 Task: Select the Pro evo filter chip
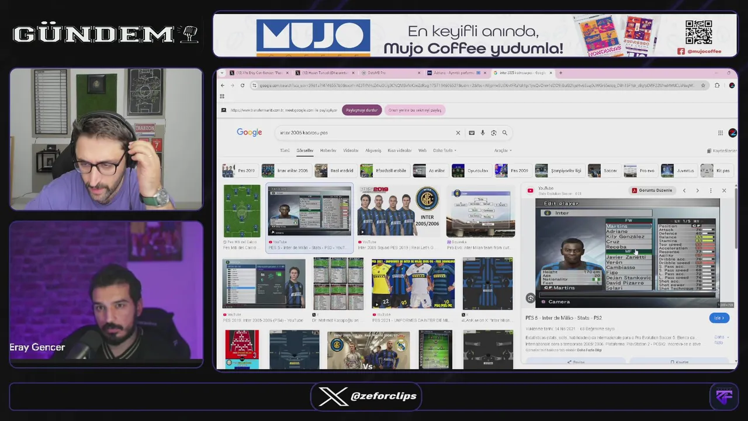coord(640,171)
